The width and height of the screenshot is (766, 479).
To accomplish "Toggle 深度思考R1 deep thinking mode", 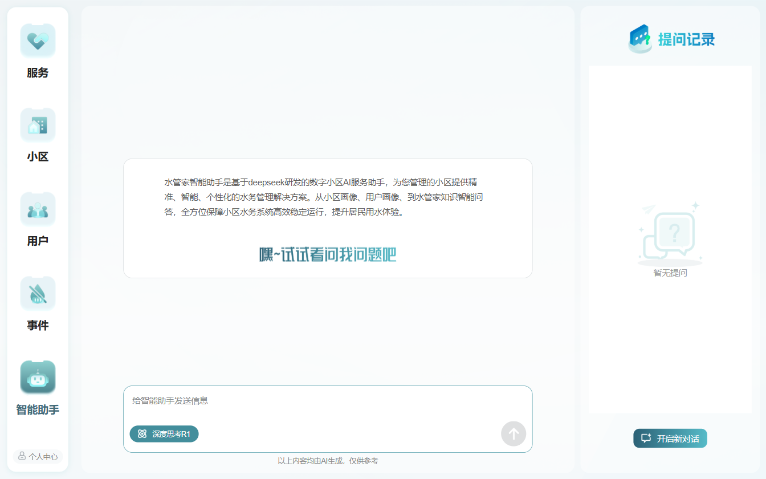I will [x=165, y=434].
